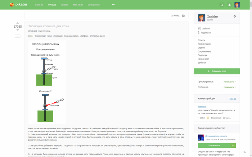This screenshot has width=252, height=157.
Task: Subscribe with the Подписаться button
Action: [x=214, y=146]
